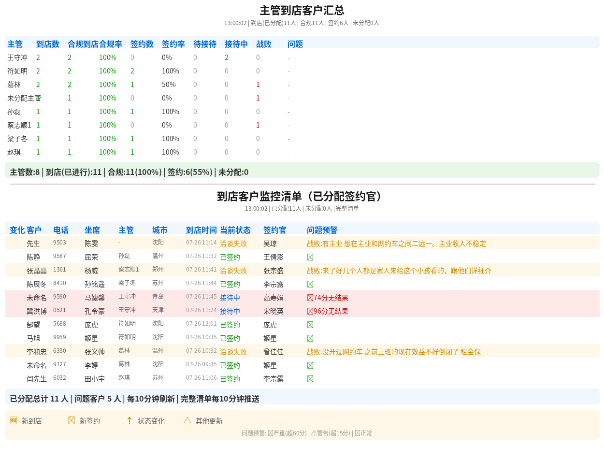Click the 接待中 column header in the summary table
The width and height of the screenshot is (604, 460).
click(236, 44)
